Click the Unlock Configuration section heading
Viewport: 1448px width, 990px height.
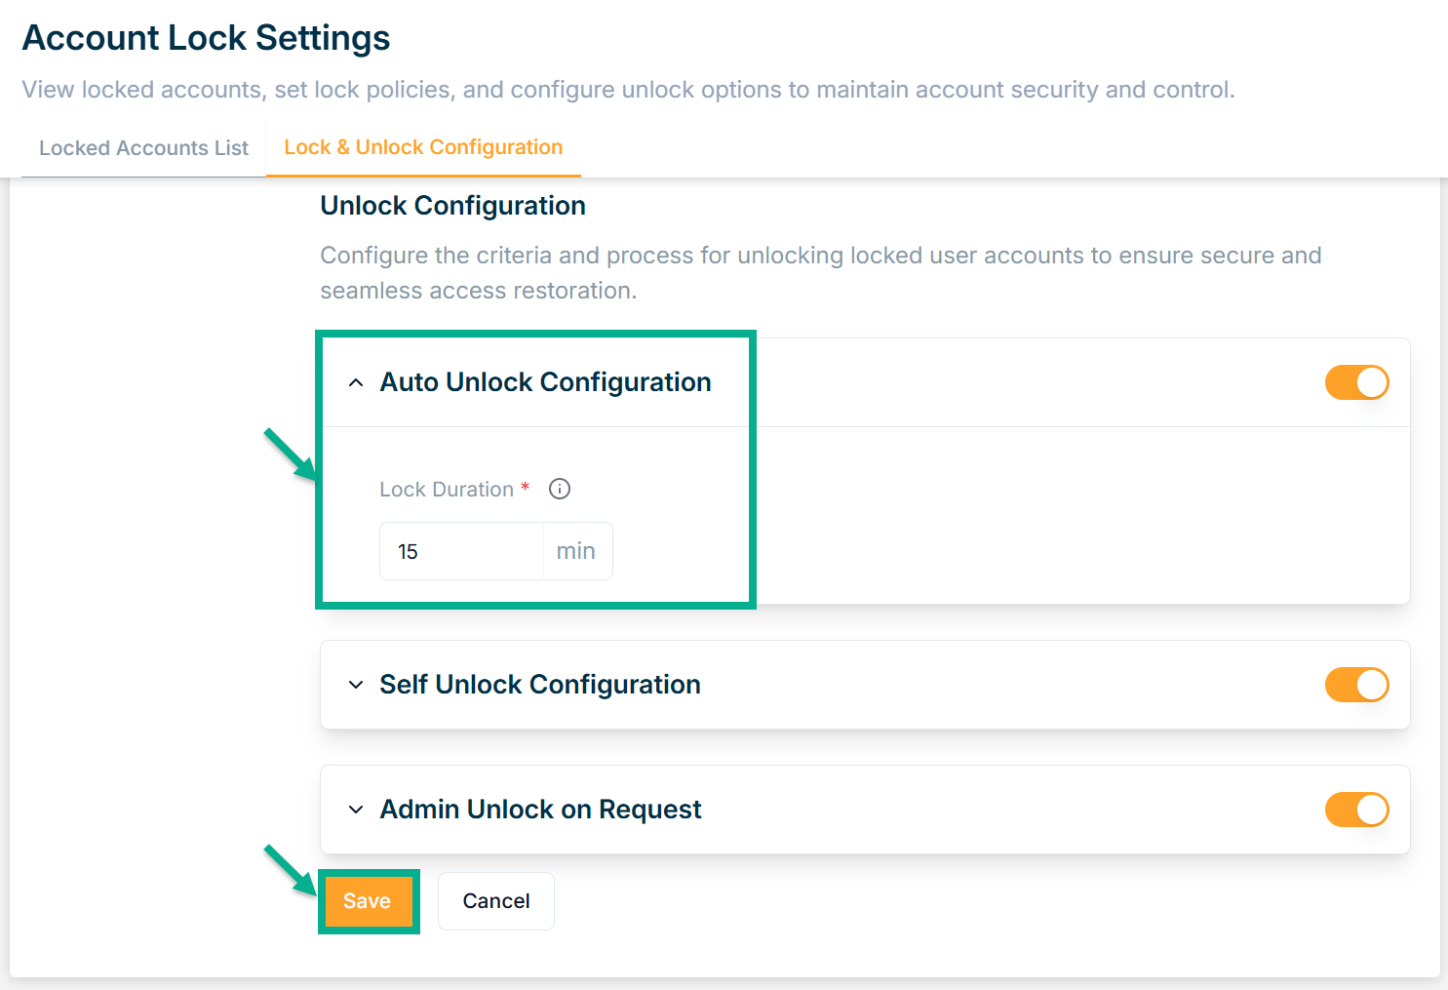(x=452, y=206)
